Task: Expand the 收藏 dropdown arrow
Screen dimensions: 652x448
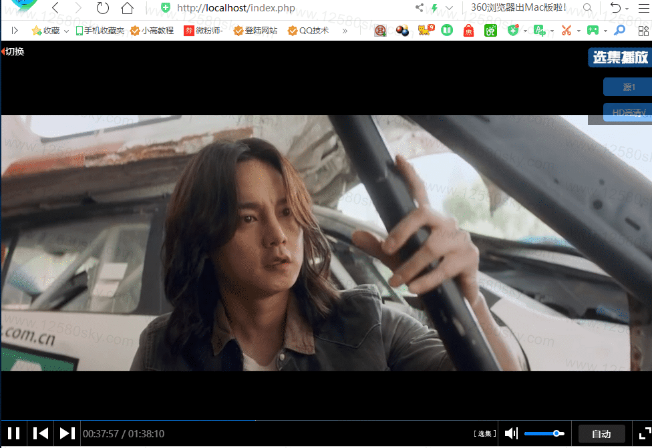Action: [66, 31]
